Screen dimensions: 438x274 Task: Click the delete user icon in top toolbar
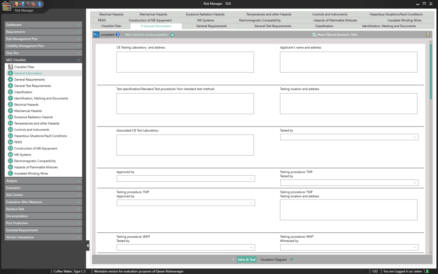tap(16, 4)
